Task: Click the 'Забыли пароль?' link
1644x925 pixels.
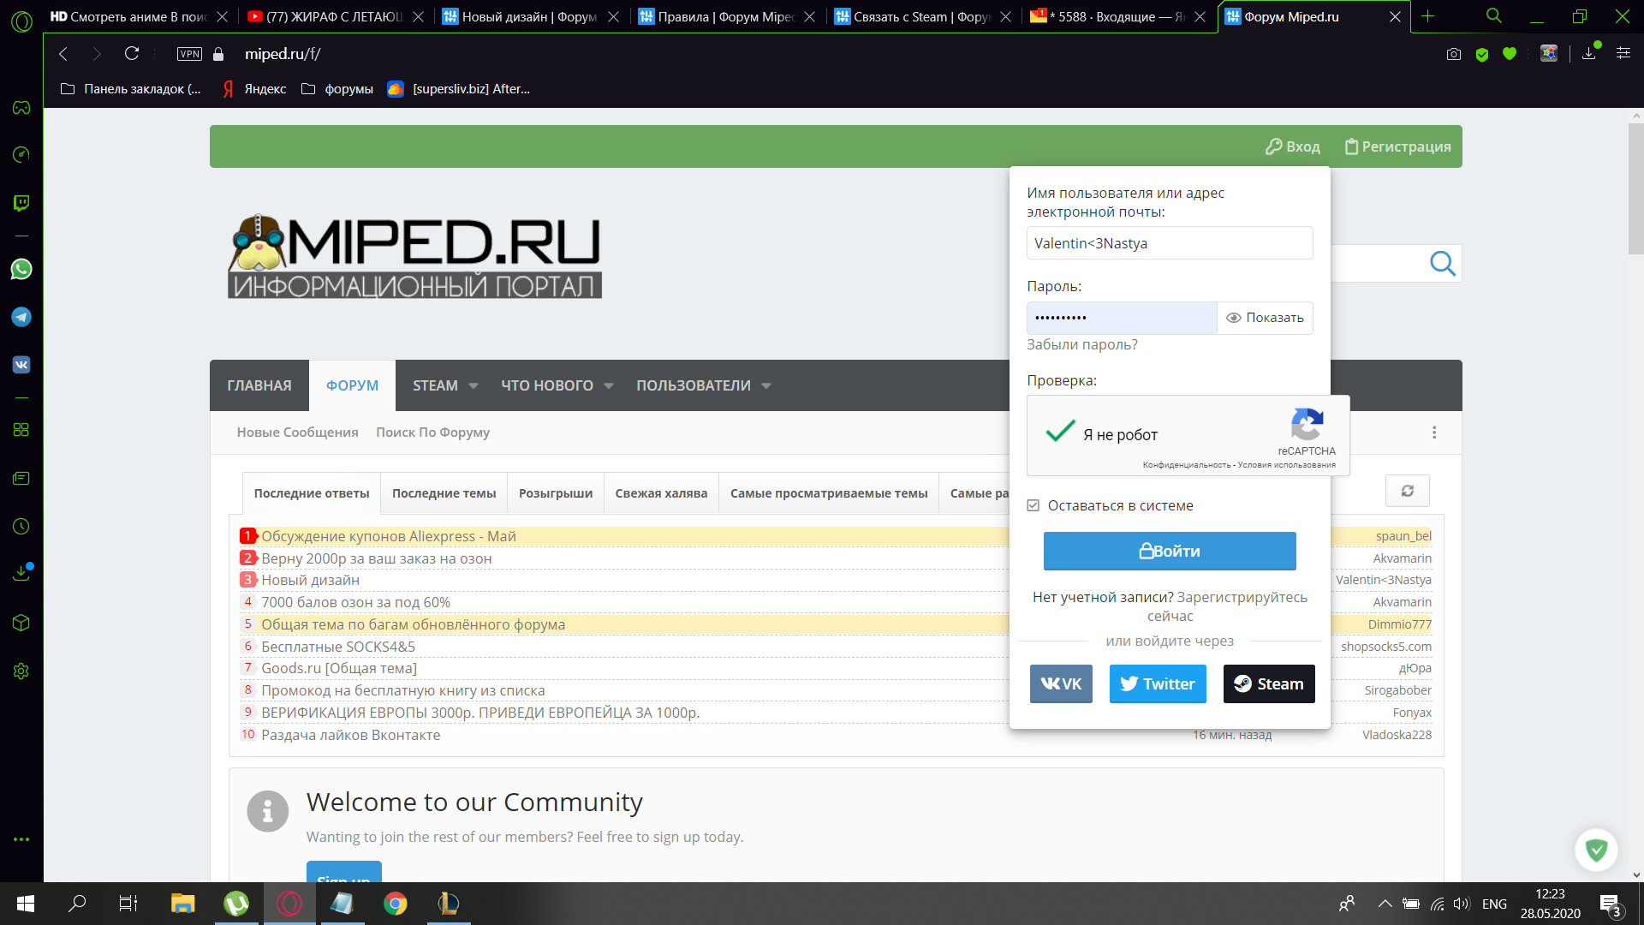Action: pyautogui.click(x=1082, y=344)
